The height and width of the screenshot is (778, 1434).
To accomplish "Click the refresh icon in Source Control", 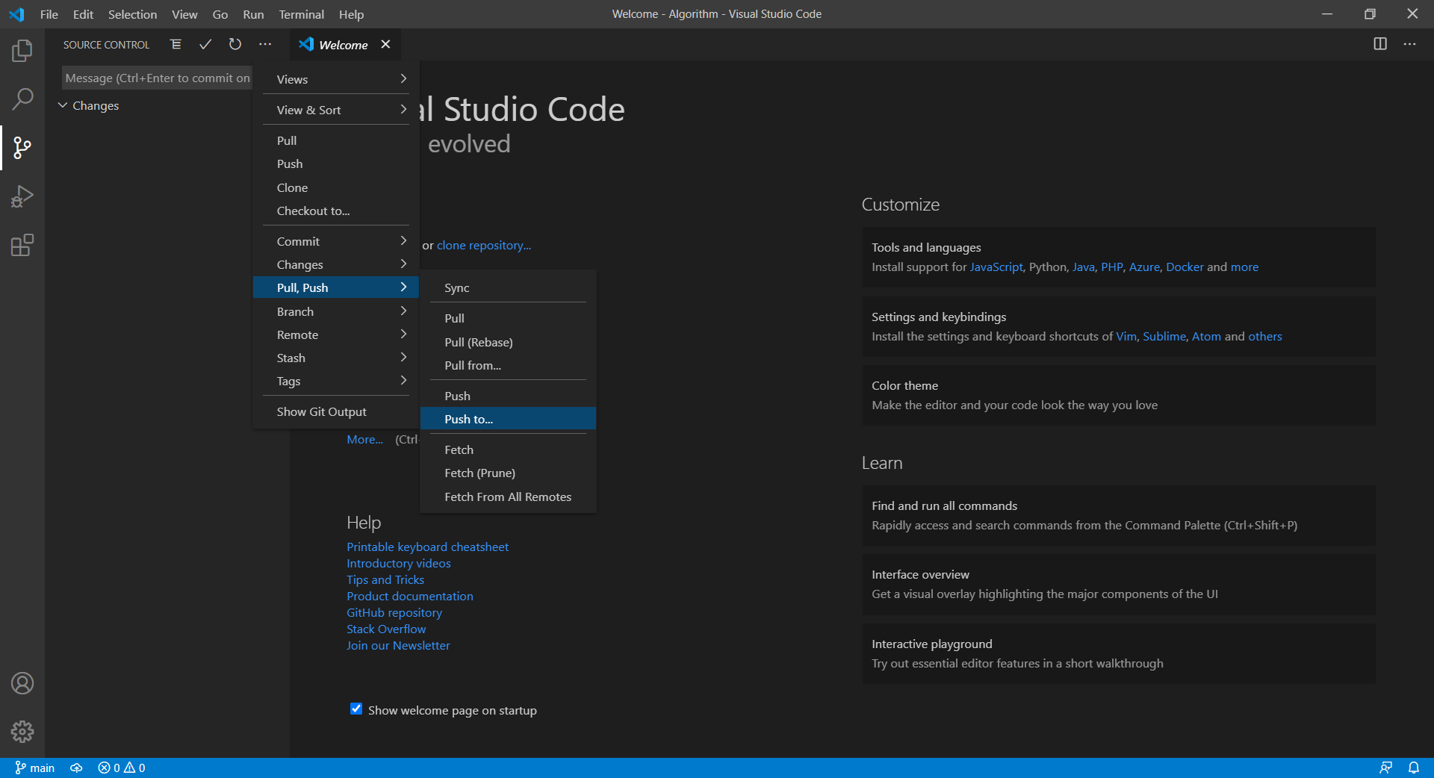I will [x=235, y=45].
